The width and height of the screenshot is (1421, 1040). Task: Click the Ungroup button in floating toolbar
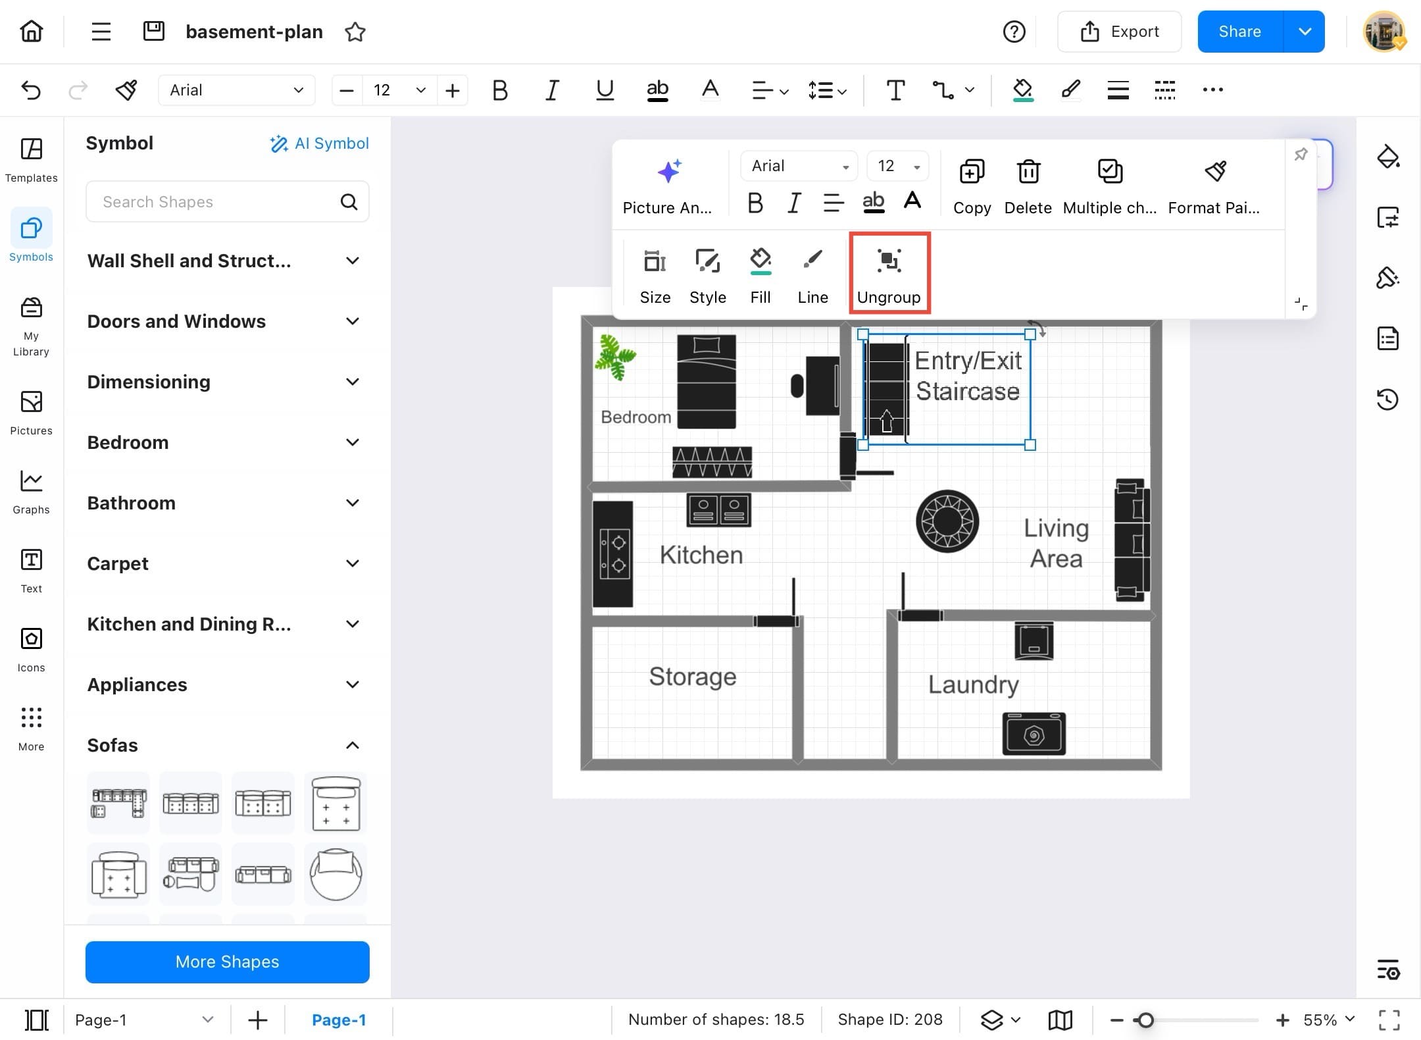point(889,273)
